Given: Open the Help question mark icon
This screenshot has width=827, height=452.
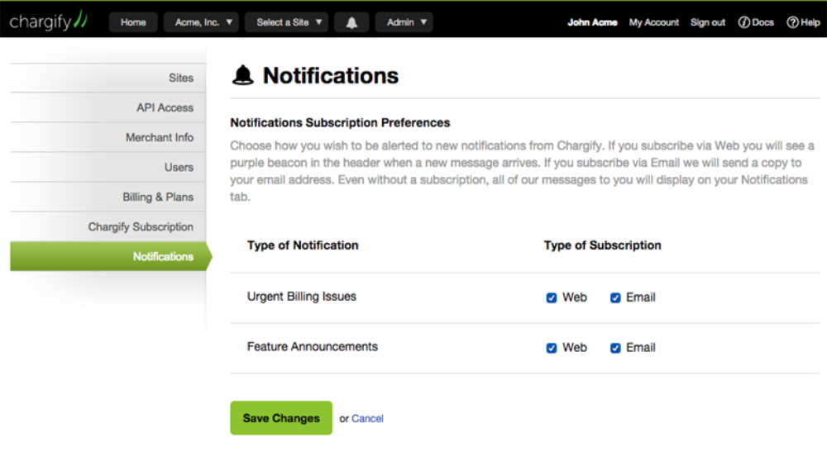Looking at the screenshot, I should click(792, 22).
